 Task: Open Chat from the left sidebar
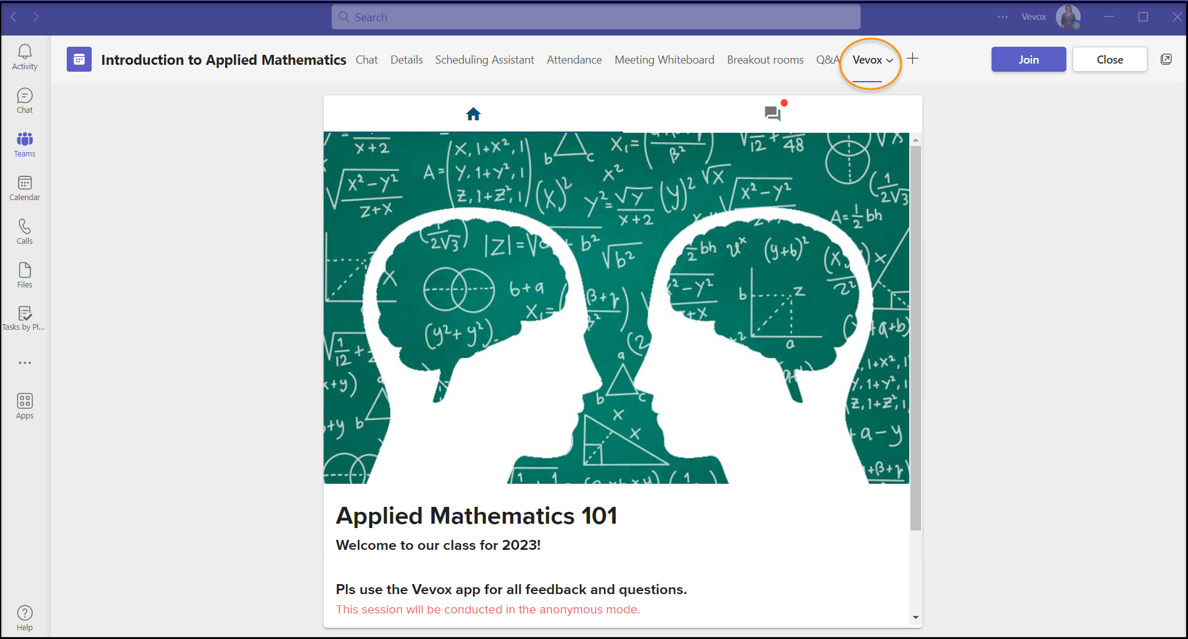pyautogui.click(x=25, y=100)
